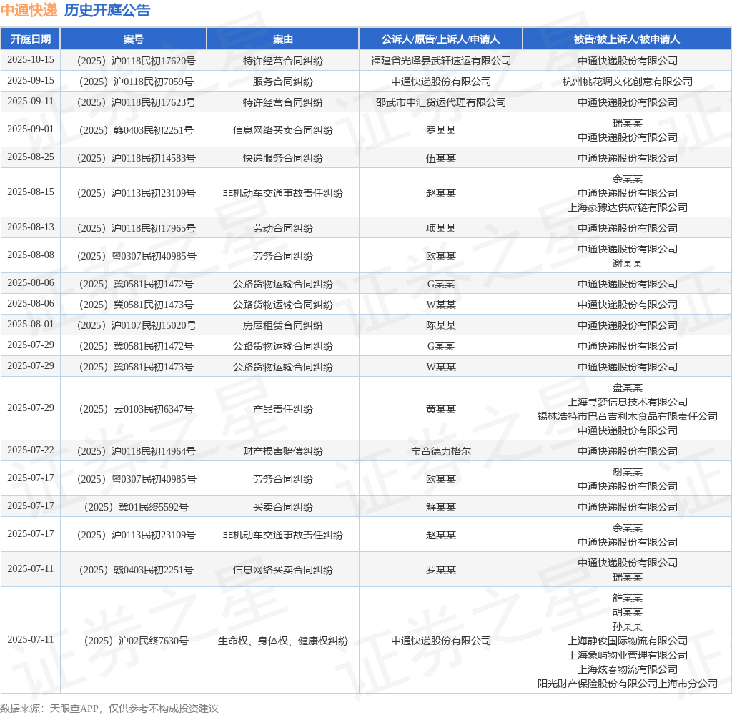Click the date cell 2025-08-25
This screenshot has height=715, width=732.
[31, 157]
